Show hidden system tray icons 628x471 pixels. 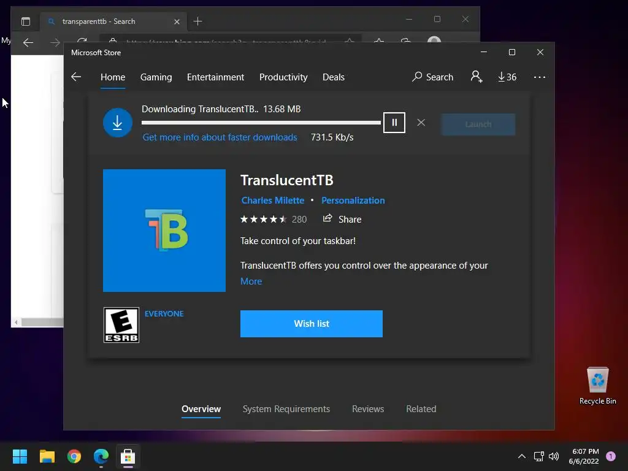click(x=522, y=456)
